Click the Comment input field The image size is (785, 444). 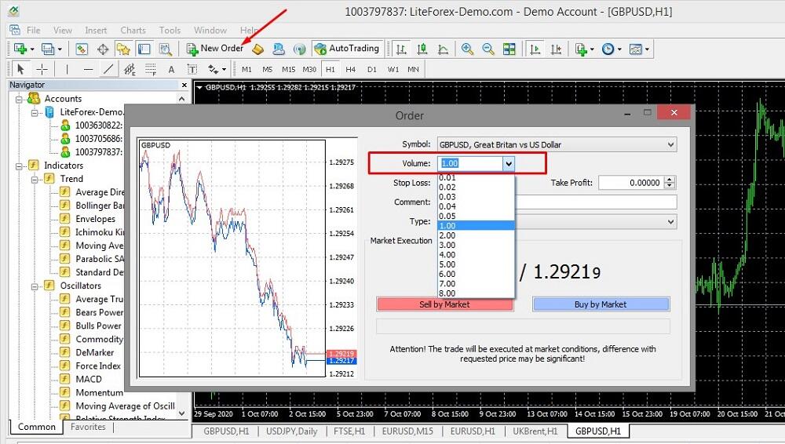[x=596, y=202]
